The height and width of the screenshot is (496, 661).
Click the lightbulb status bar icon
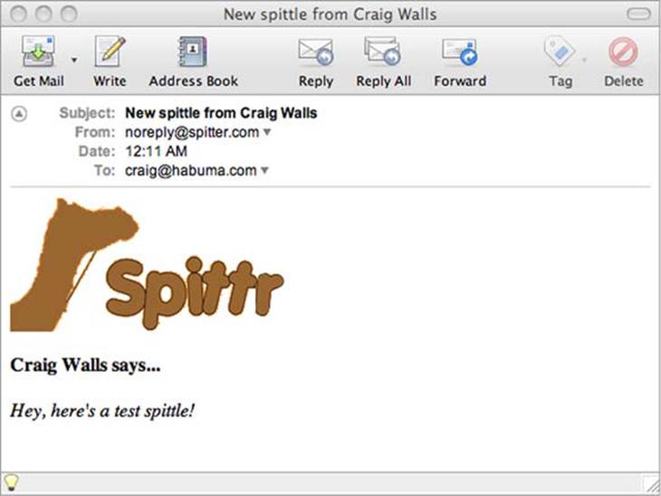12,483
